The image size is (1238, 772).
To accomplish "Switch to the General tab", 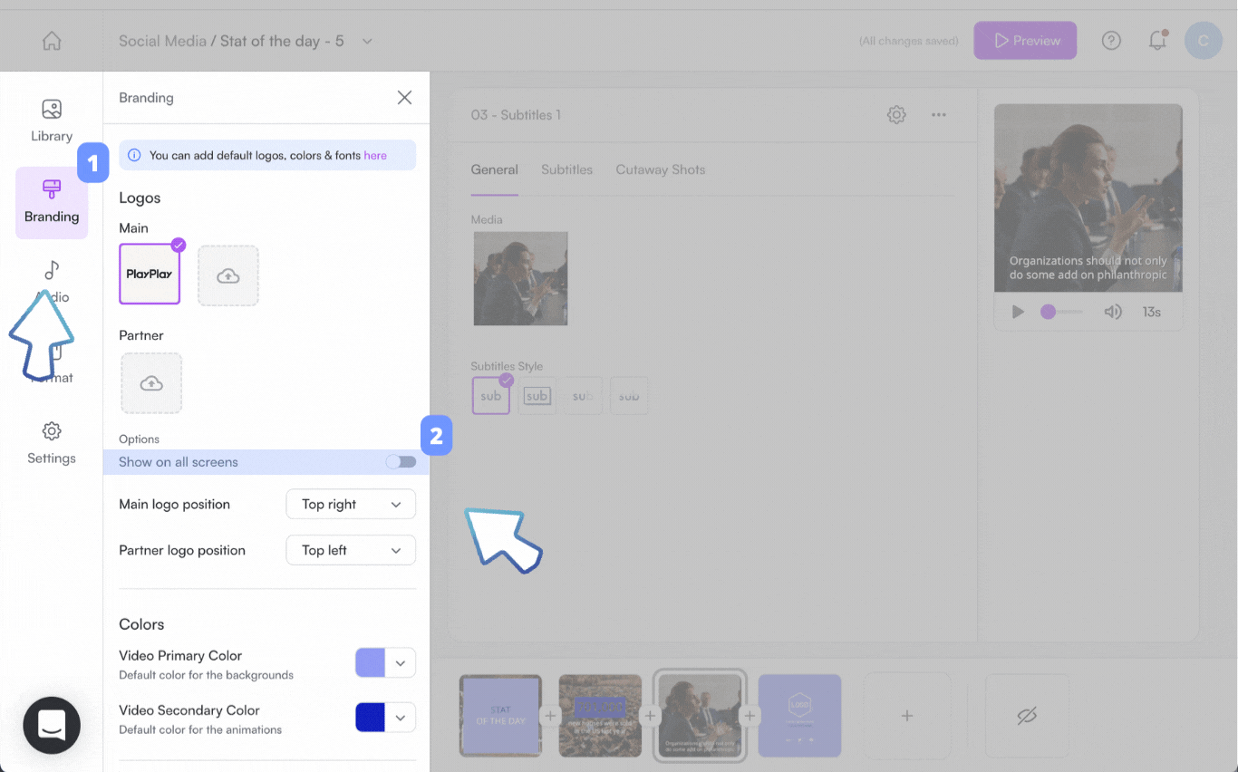I will coord(495,169).
